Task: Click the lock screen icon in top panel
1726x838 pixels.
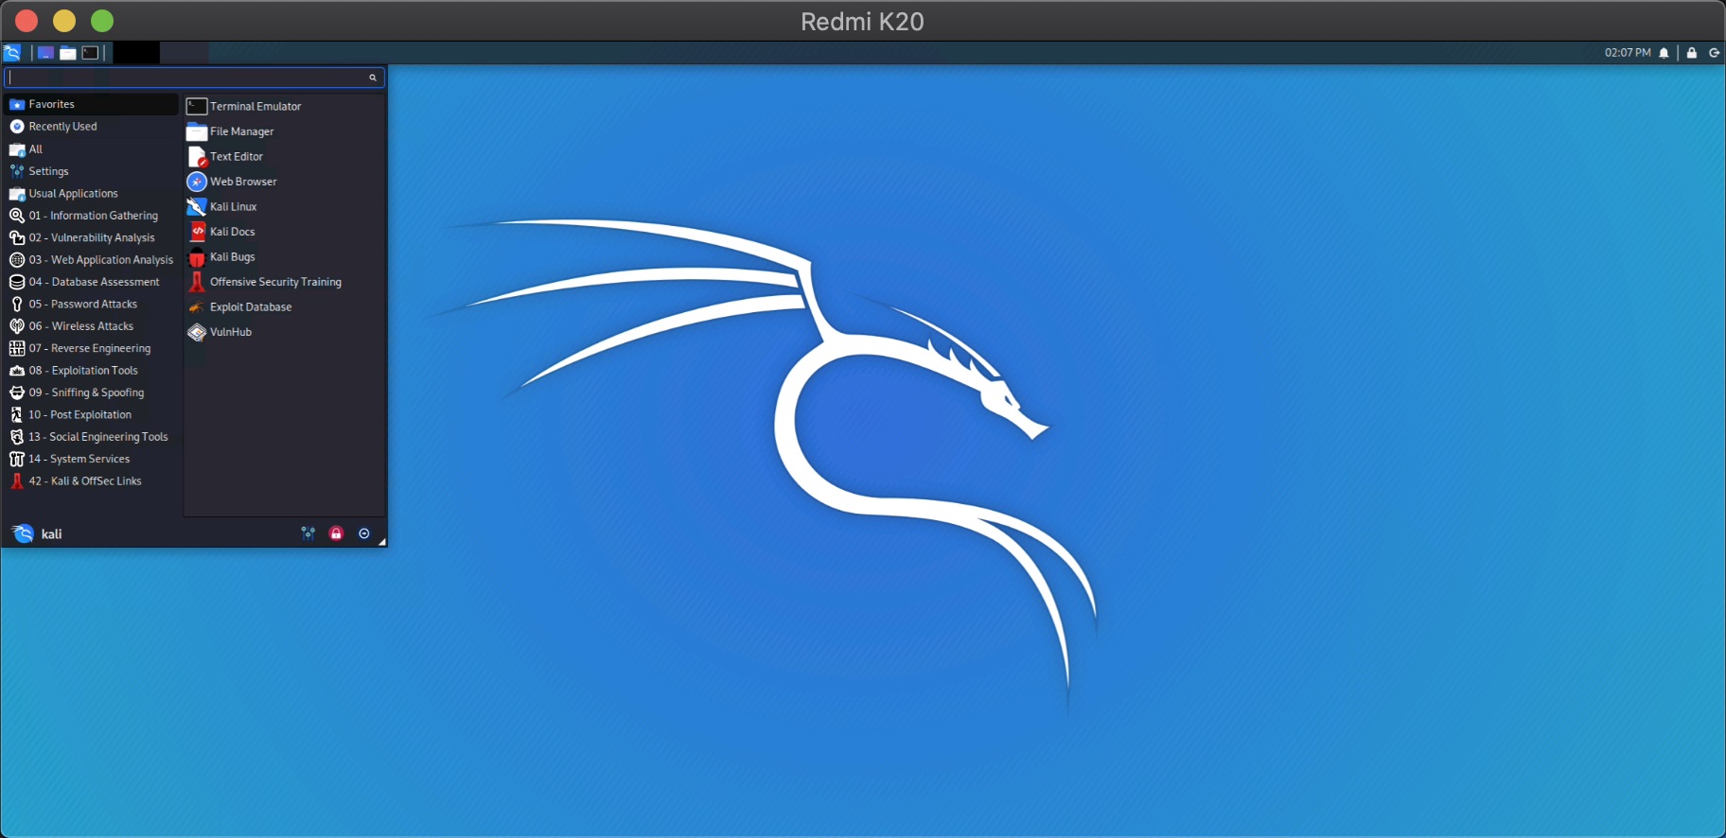Action: (x=1692, y=53)
